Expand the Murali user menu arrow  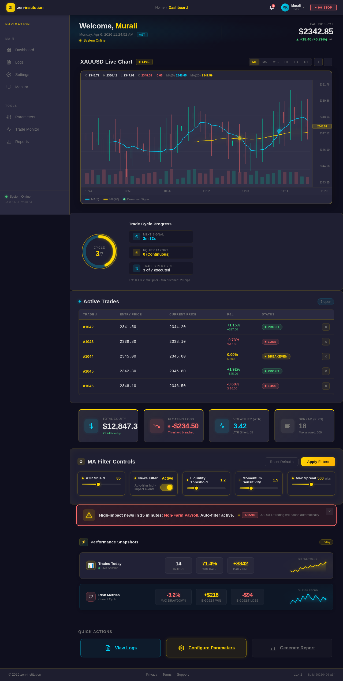tap(303, 8)
